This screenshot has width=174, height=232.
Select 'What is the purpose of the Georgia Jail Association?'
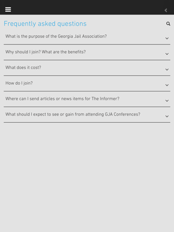56,36
